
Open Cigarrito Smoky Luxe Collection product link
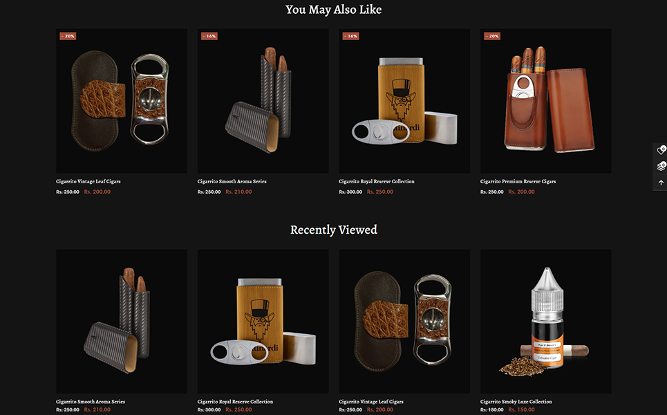click(x=516, y=401)
